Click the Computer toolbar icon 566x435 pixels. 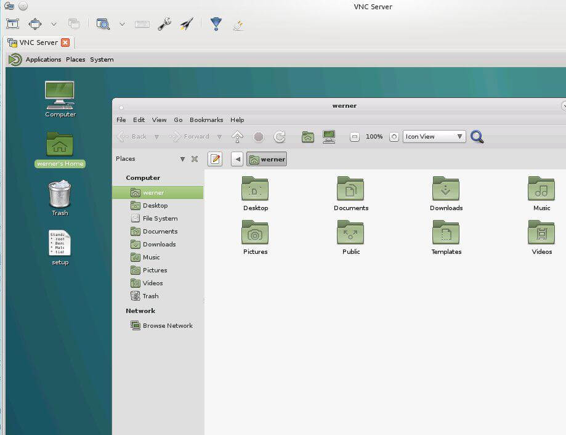[x=329, y=137]
